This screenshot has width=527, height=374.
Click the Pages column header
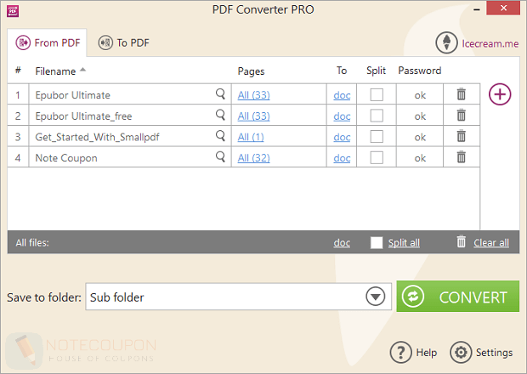tap(251, 71)
